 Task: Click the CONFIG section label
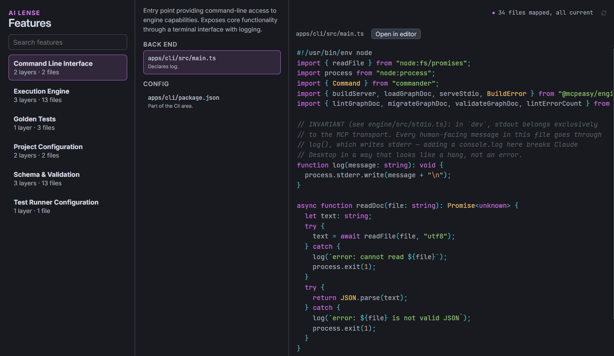[156, 84]
